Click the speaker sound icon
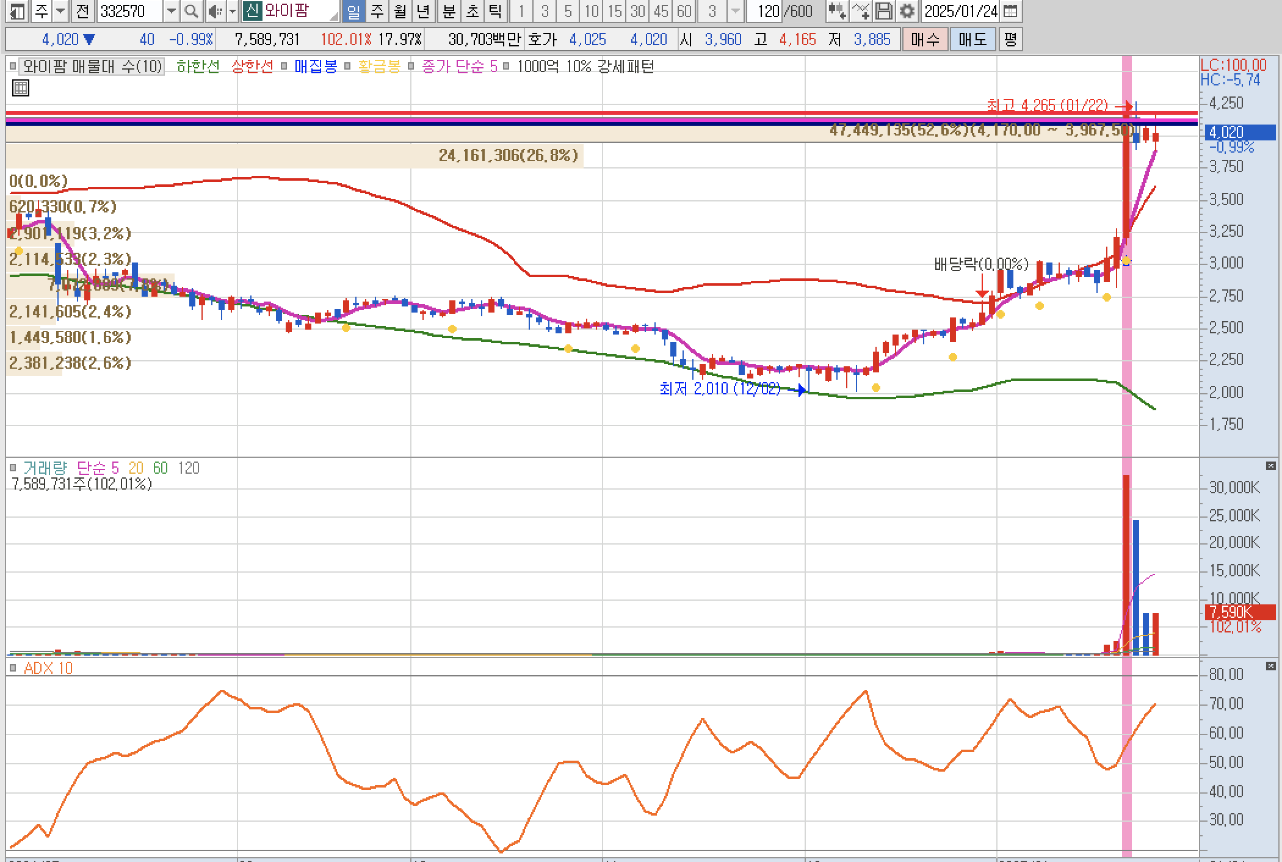The width and height of the screenshot is (1282, 862). coord(214,11)
